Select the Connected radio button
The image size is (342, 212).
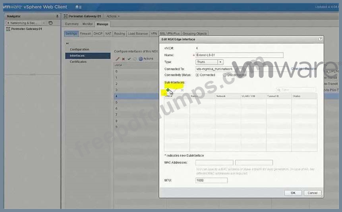tap(197, 75)
